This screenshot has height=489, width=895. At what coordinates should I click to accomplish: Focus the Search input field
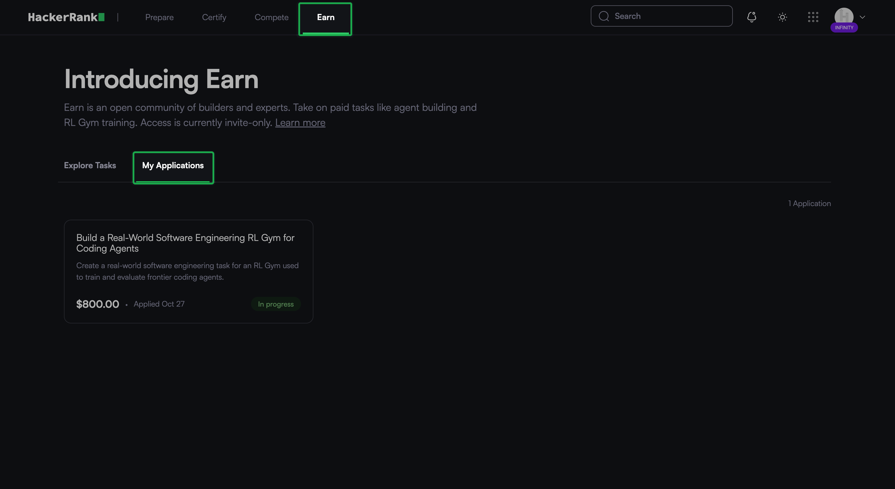click(661, 16)
